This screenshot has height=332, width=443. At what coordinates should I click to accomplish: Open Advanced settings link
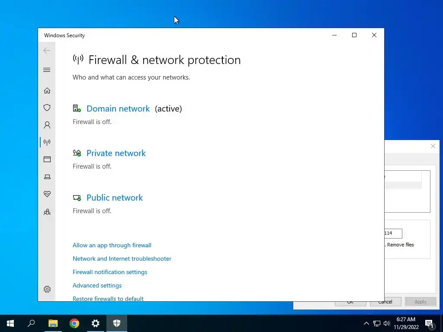pyautogui.click(x=97, y=285)
